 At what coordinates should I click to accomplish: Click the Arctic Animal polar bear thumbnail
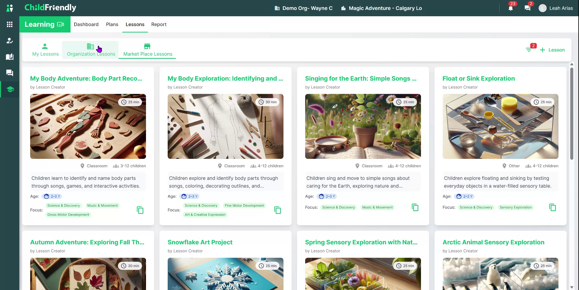coord(501,274)
